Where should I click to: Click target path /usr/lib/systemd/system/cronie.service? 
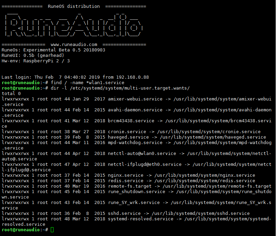coord(209,132)
